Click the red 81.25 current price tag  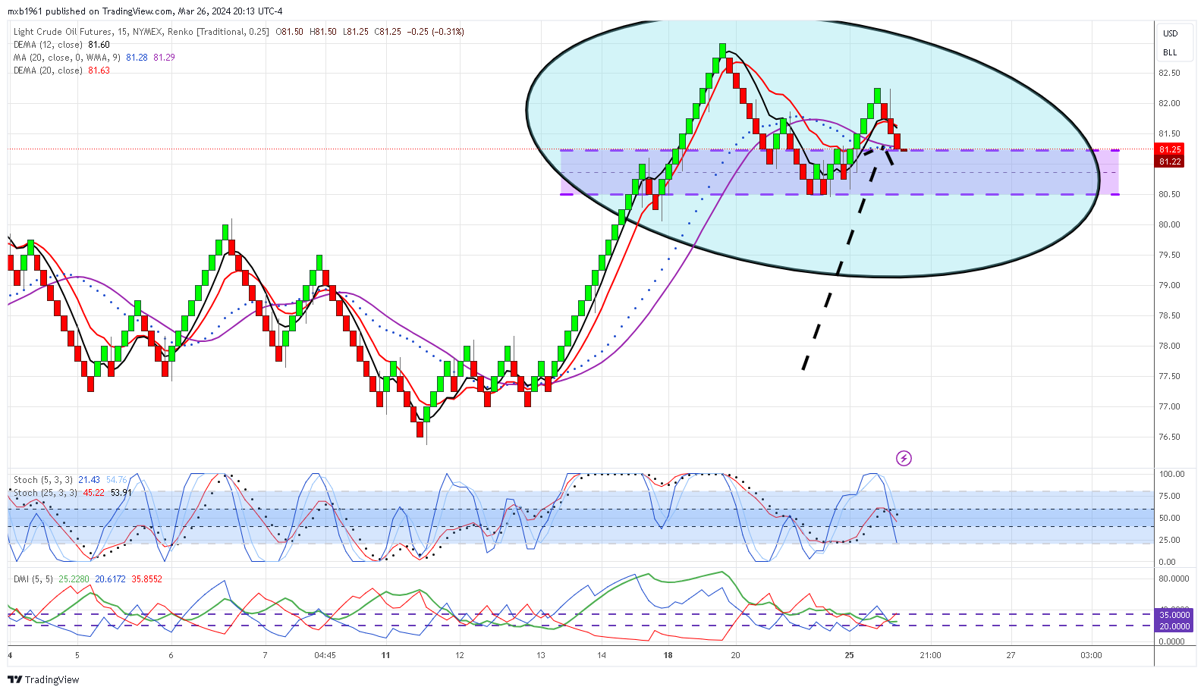(1171, 150)
